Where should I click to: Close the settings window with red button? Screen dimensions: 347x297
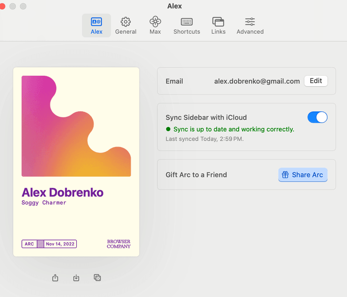click(2, 6)
